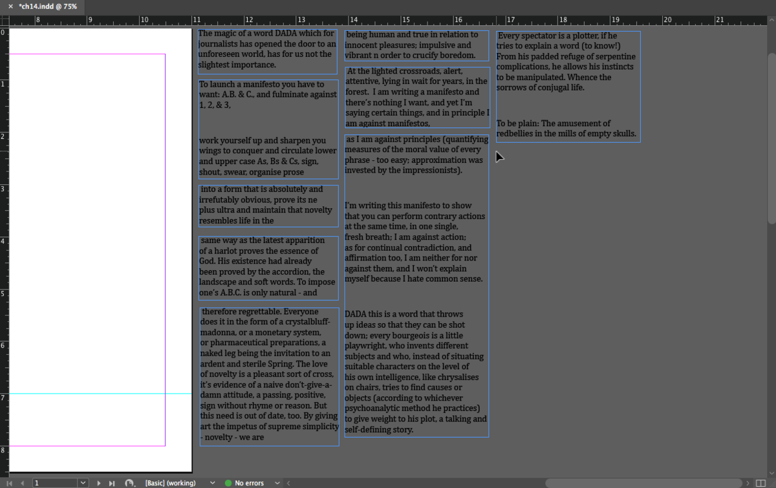Click the next page arrow
Image resolution: width=776 pixels, height=488 pixels.
coord(99,483)
